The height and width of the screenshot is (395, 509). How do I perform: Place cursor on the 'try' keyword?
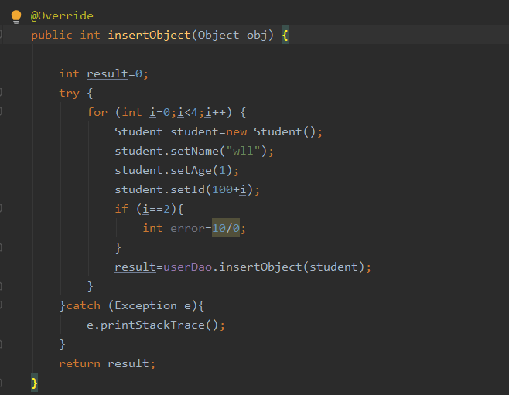tap(69, 93)
